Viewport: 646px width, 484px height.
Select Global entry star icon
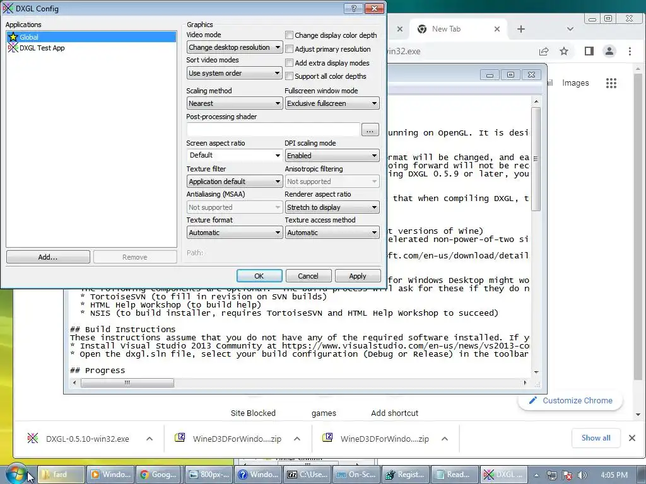pyautogui.click(x=13, y=37)
